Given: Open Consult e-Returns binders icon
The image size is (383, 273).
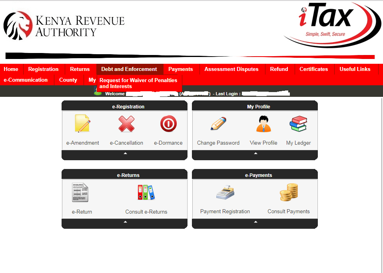Looking at the screenshot, I should [146, 192].
